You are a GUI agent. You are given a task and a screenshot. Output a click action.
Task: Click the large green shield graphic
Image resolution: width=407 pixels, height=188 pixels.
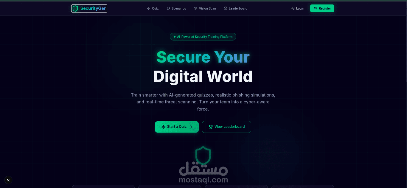[x=203, y=156]
